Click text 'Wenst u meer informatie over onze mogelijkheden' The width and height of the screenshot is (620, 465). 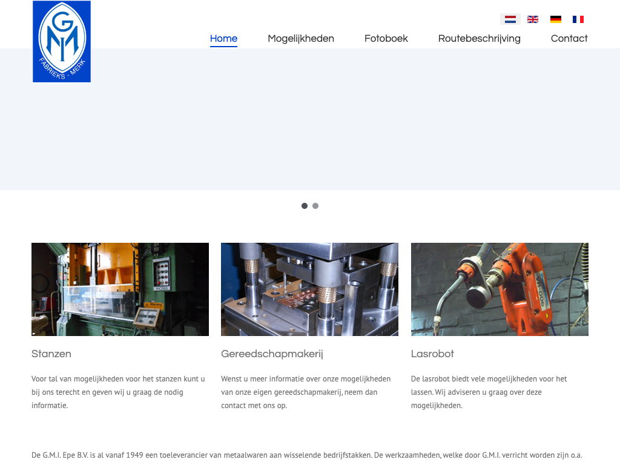coord(306,379)
